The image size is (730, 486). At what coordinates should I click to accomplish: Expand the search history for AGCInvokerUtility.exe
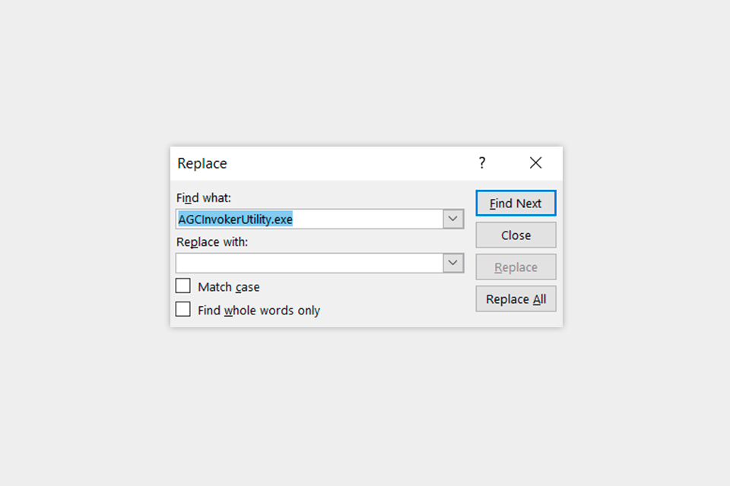tap(453, 219)
